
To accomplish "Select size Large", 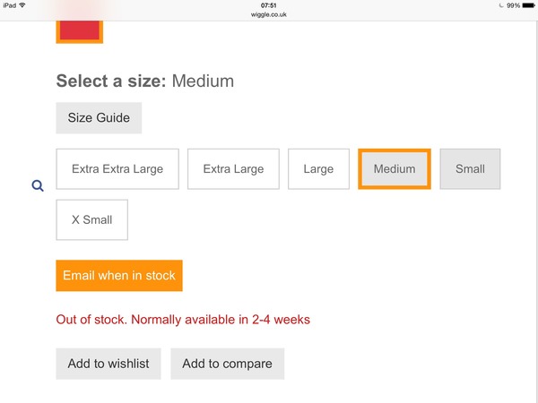I will click(x=318, y=169).
